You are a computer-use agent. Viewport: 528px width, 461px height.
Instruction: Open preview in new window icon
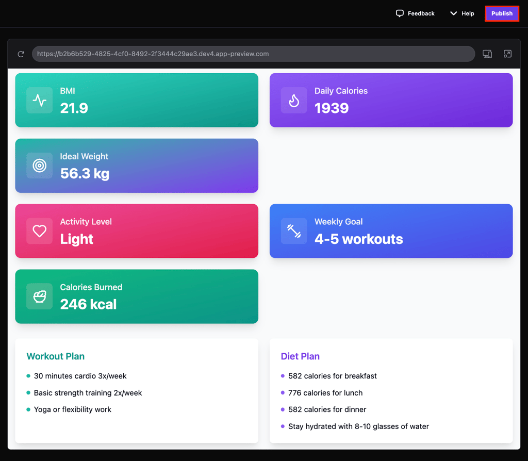pyautogui.click(x=507, y=54)
